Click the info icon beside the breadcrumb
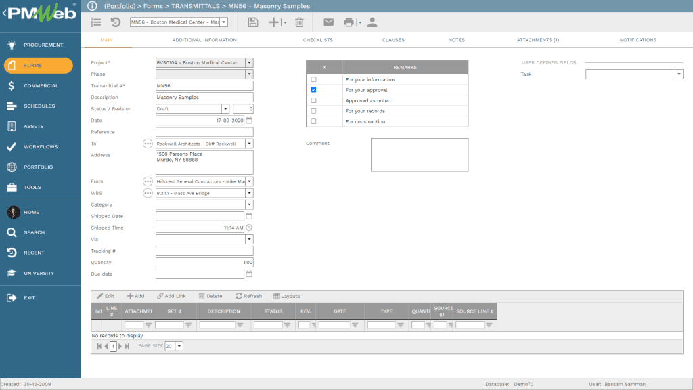Image resolution: width=693 pixels, height=390 pixels. [92, 6]
